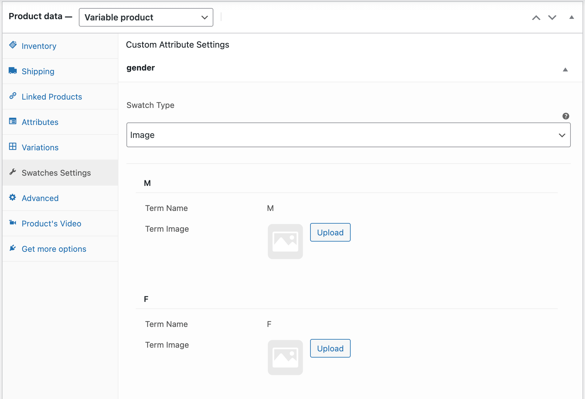
Task: Upload an image for term M
Action: (x=330, y=233)
